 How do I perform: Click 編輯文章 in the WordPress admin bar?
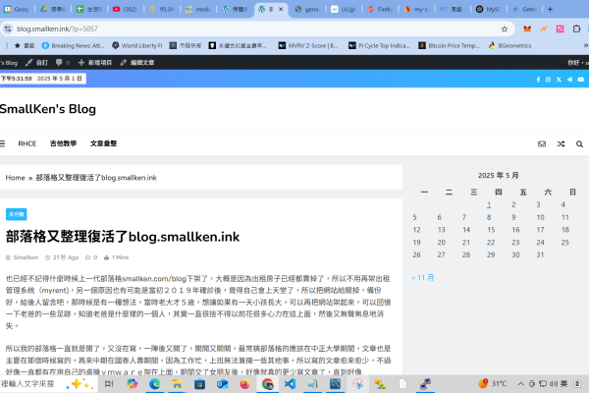[x=141, y=62]
